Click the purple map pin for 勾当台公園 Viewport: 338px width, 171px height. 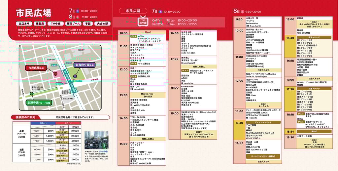pyautogui.click(x=75, y=76)
